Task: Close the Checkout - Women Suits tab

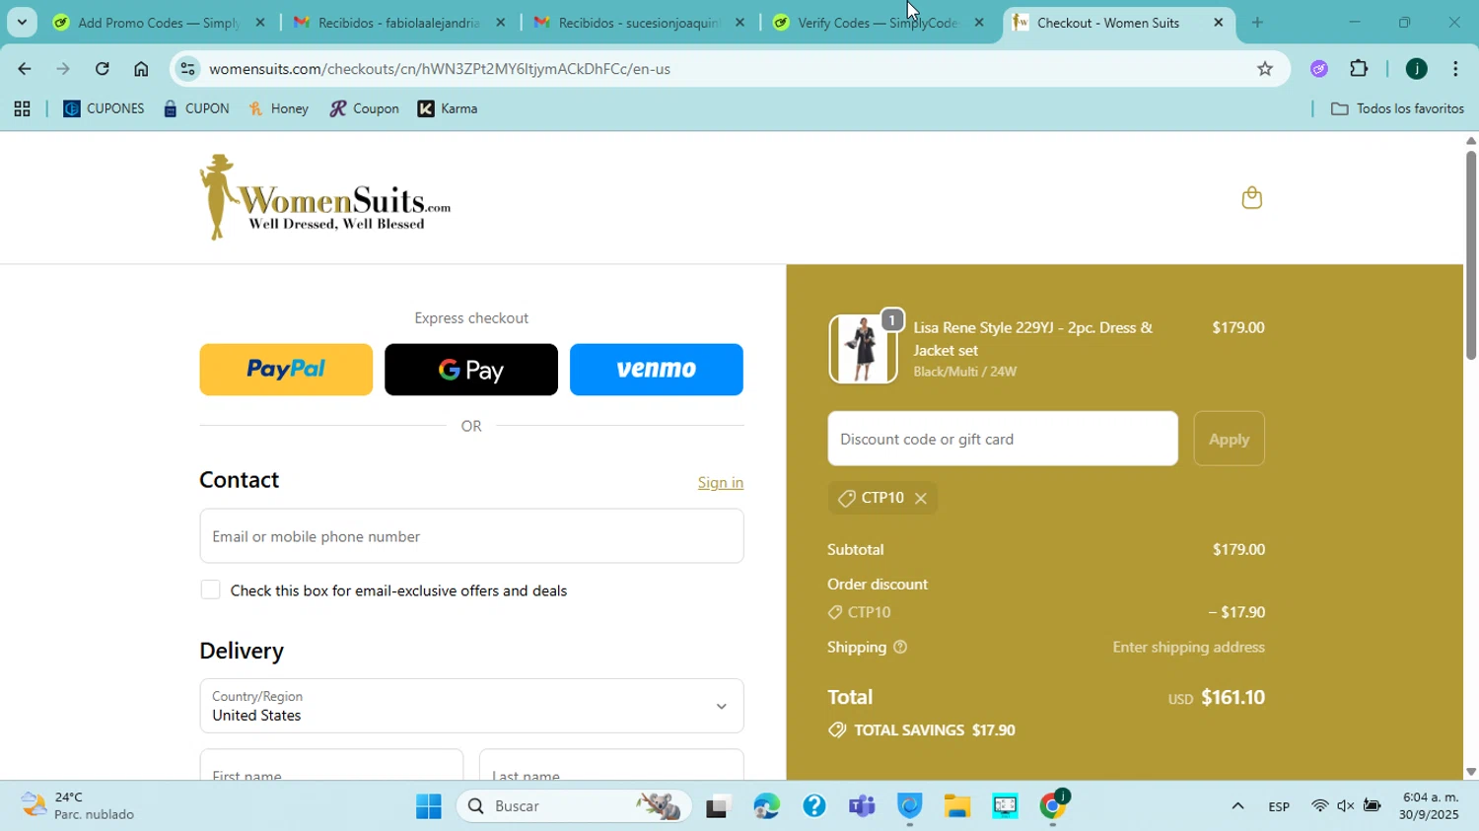Action: 1219,23
